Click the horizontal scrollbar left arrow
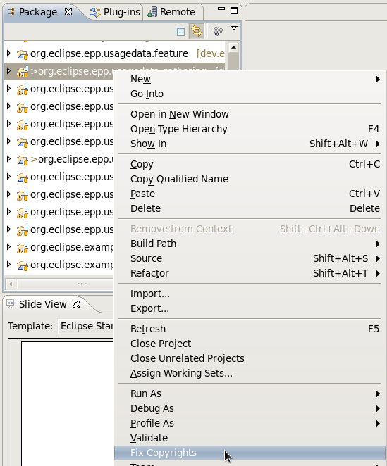 (11, 284)
